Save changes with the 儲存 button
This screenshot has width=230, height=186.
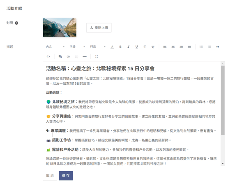coord(66,176)
